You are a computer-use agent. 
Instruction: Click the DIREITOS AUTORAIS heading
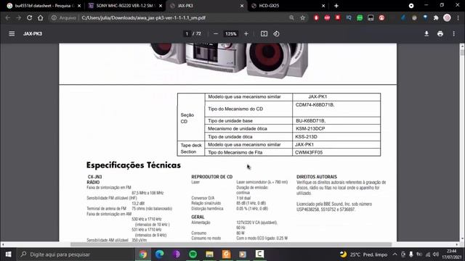click(x=317, y=177)
